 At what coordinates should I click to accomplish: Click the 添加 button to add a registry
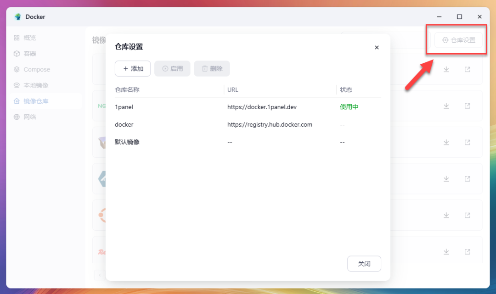tap(133, 68)
